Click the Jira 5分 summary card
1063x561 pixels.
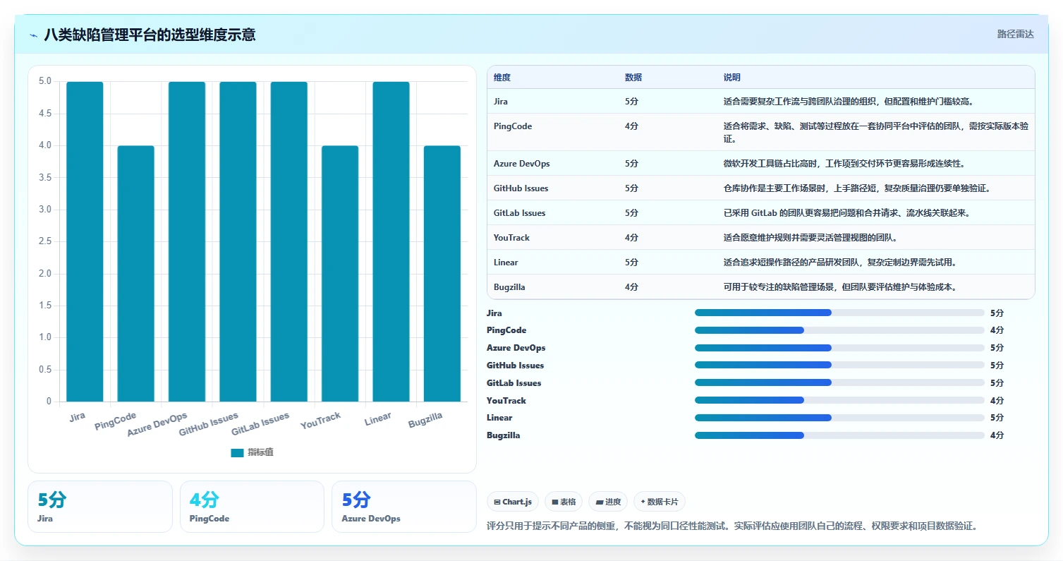point(100,507)
